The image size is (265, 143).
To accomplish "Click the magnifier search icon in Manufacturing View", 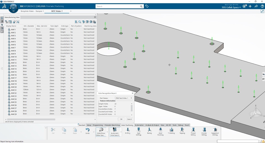I will pos(80,22).
